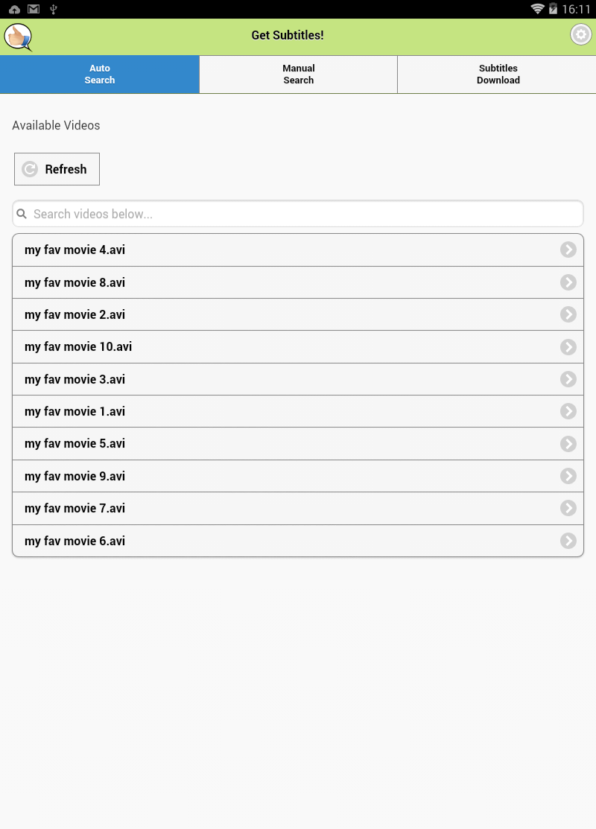The image size is (596, 829).
Task: Tap the Wi-Fi status icon
Action: (x=537, y=9)
